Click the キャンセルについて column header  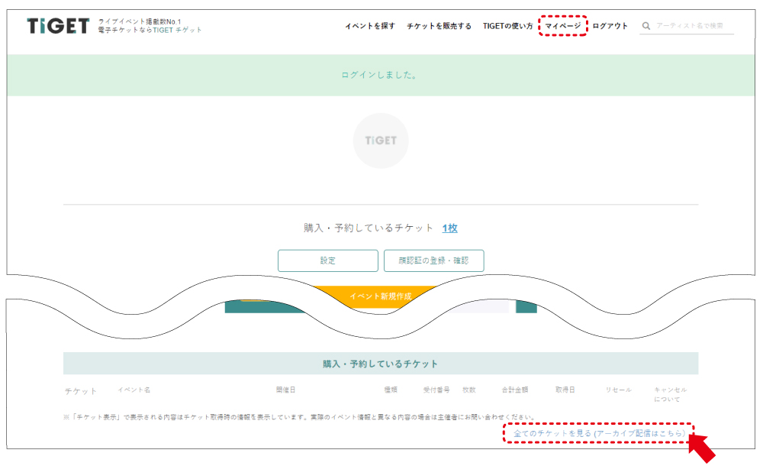point(670,394)
